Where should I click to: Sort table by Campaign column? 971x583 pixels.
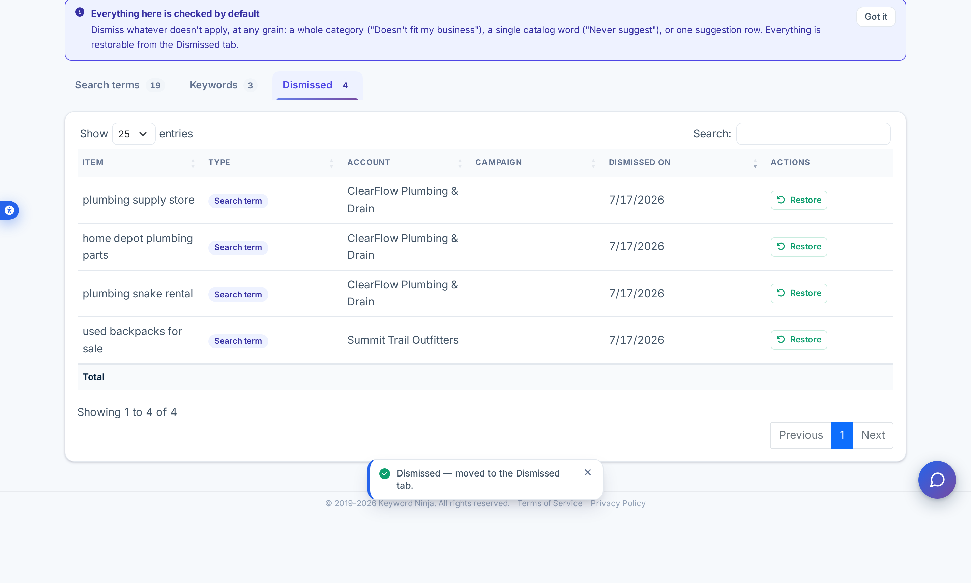tap(537, 163)
